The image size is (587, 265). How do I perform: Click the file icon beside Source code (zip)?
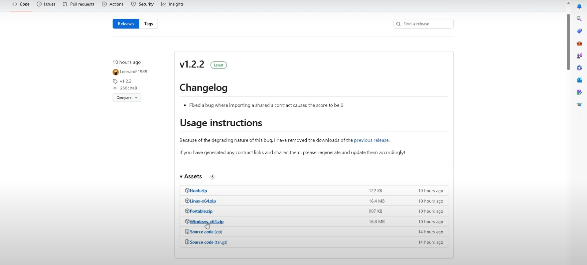[187, 232]
